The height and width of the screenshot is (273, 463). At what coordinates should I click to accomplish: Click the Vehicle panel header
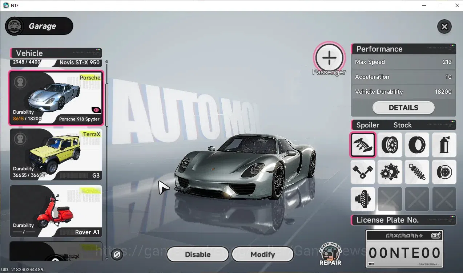click(56, 53)
